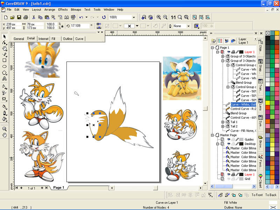280x210 pixels.
Task: Click the To Front button
Action: click(x=257, y=195)
